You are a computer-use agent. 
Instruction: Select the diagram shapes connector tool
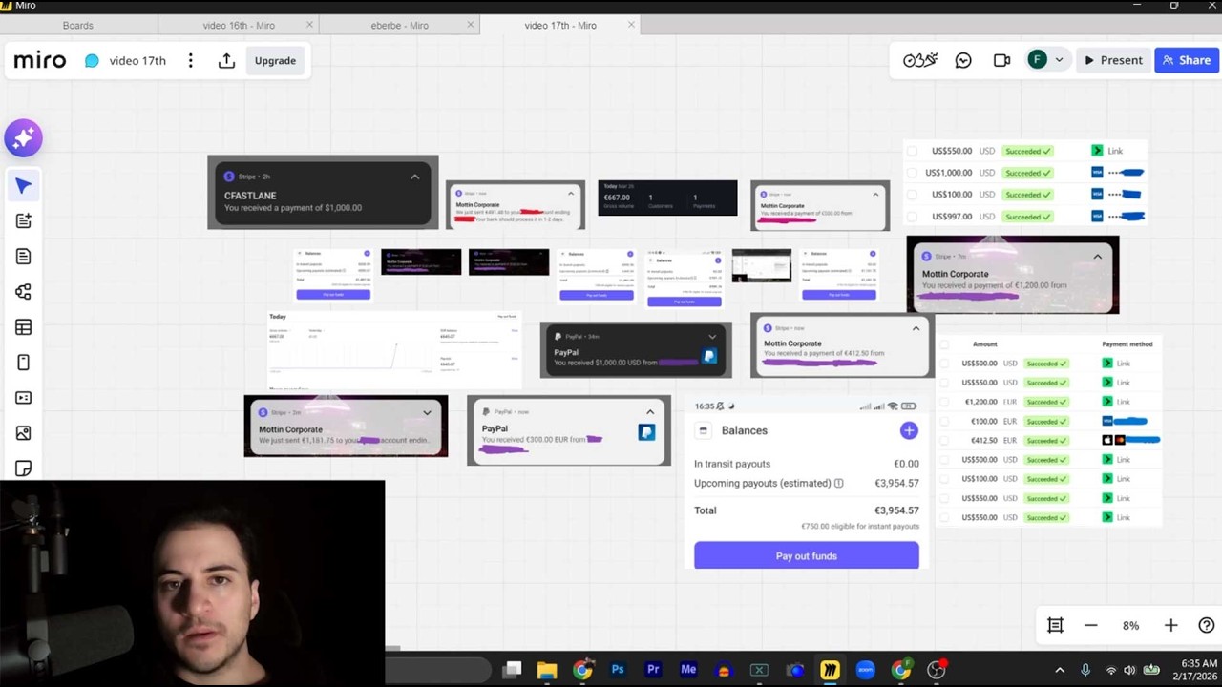click(x=23, y=292)
